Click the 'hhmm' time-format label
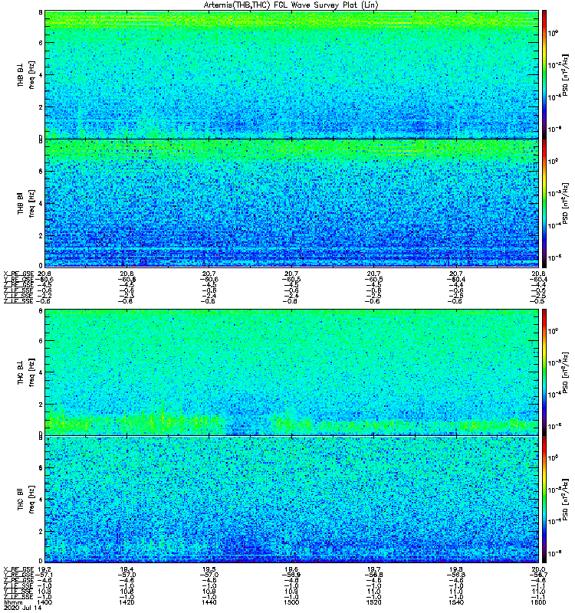 coord(13,602)
